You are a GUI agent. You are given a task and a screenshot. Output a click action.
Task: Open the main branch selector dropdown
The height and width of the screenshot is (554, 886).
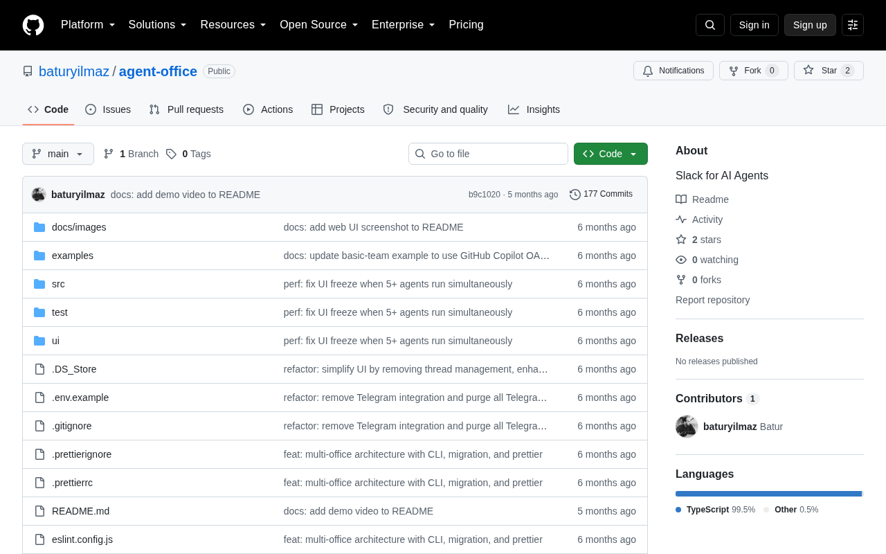point(58,154)
